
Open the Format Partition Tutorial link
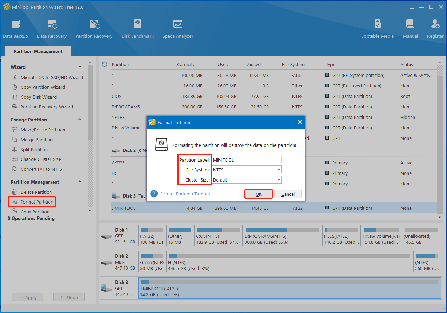click(x=185, y=194)
